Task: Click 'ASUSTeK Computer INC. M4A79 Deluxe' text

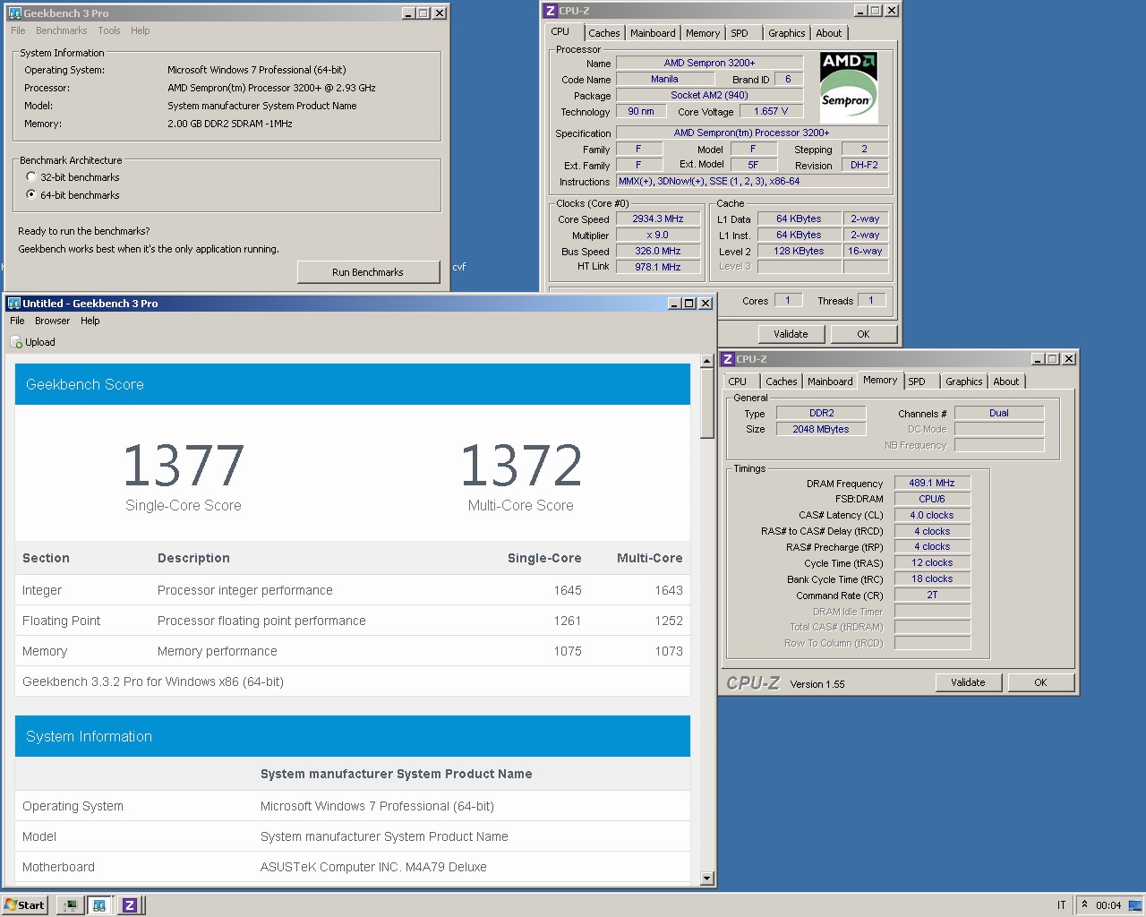Action: [373, 867]
